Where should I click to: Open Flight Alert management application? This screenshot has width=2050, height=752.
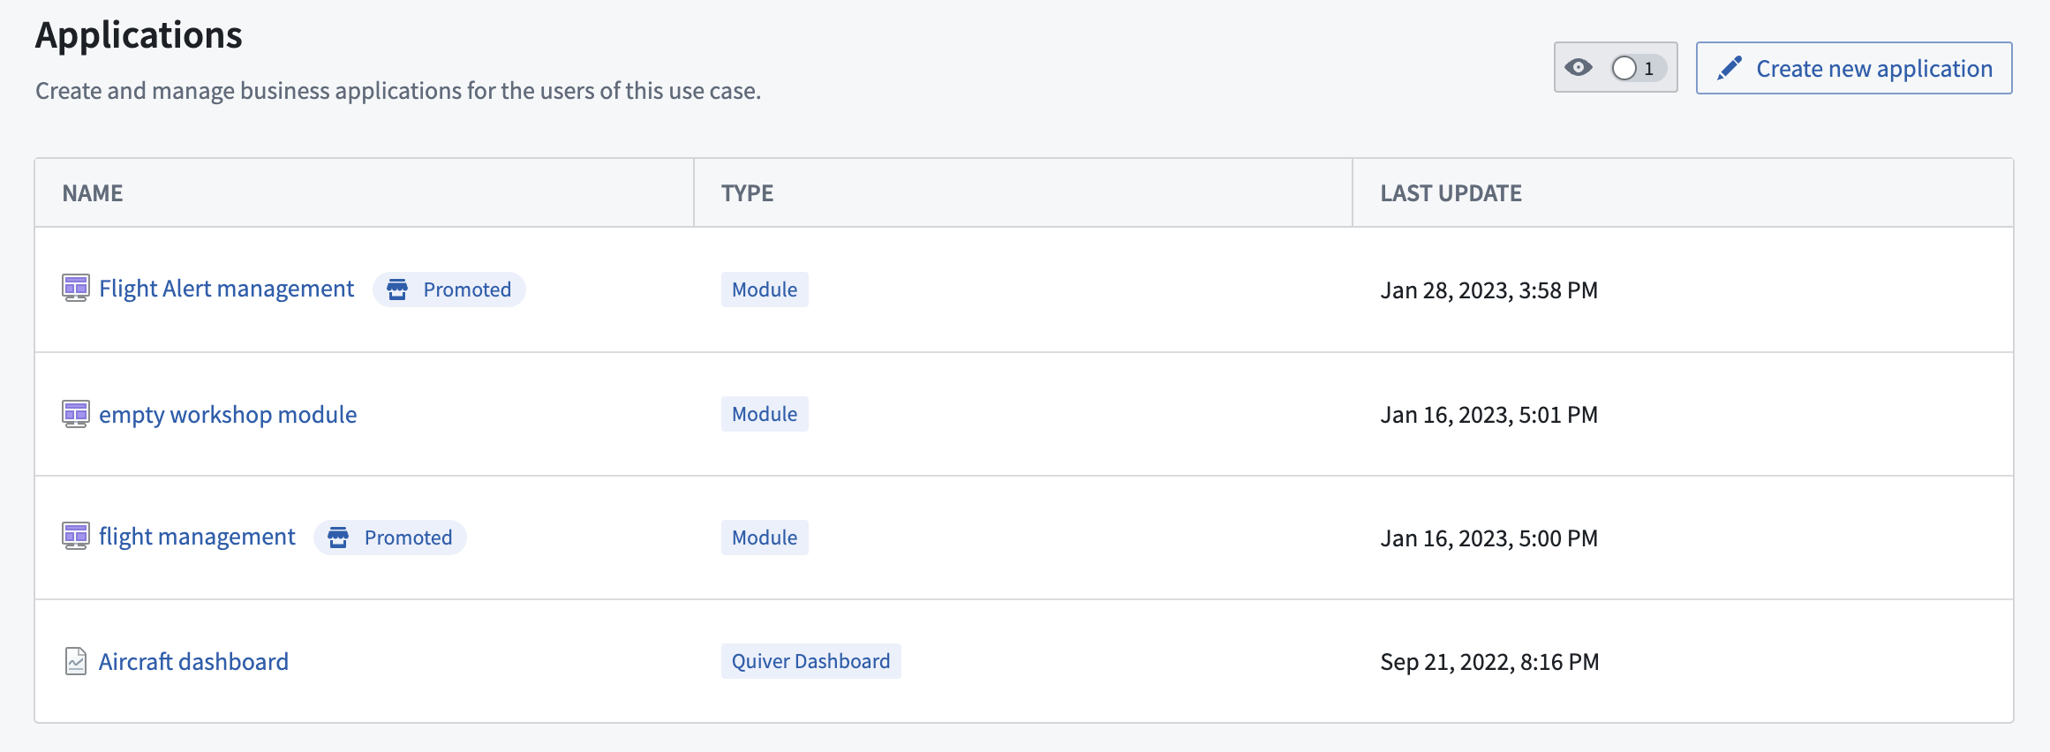click(x=226, y=289)
